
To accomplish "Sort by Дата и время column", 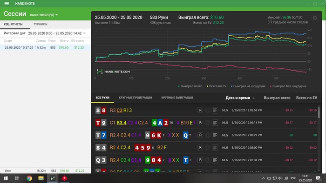I will pos(240,98).
